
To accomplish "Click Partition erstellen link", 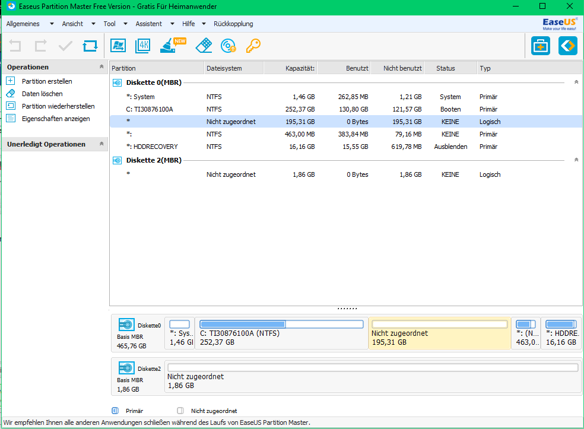I will 47,81.
